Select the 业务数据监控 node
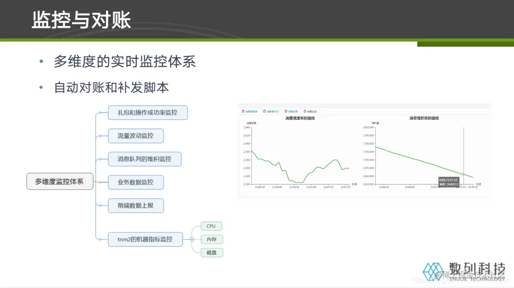 (x=135, y=182)
